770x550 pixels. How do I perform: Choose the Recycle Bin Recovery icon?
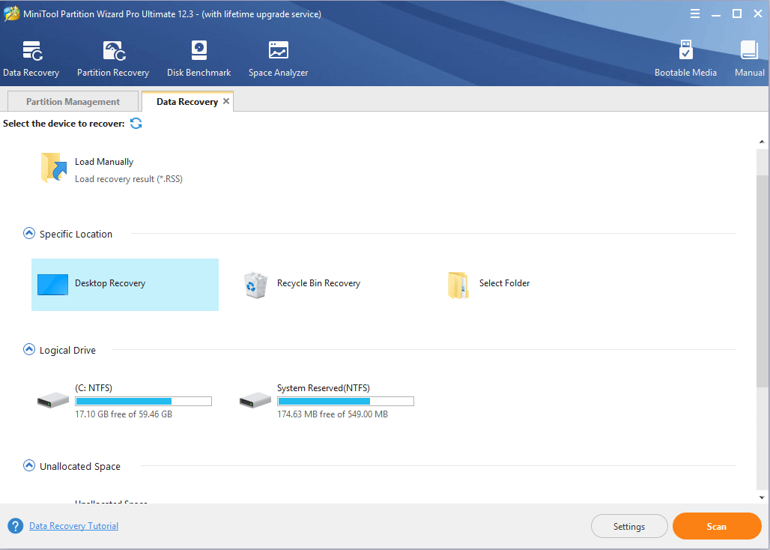point(255,285)
